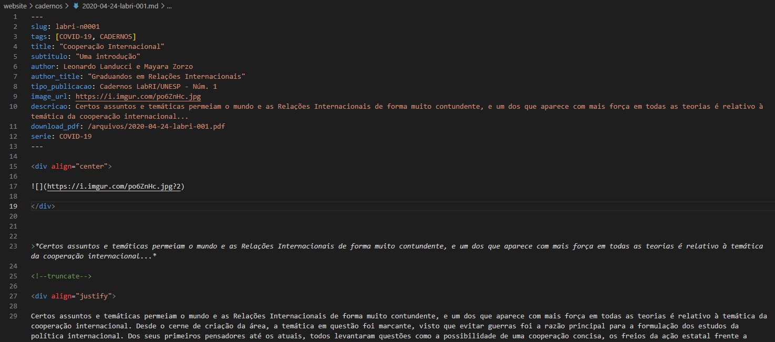Viewport: 775px width, 342px height.
Task: Open the 'cadernos' breadcrumb folder
Action: coord(49,6)
